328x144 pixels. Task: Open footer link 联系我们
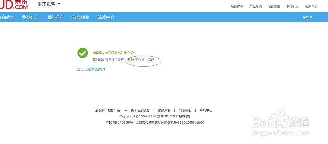pos(185,110)
